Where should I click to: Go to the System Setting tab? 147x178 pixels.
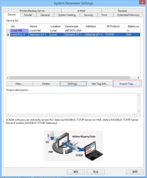point(67,15)
